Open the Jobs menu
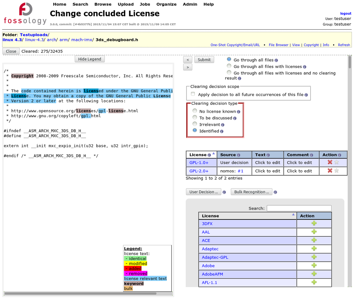Viewport: 354px width, 303px height. 145,4
